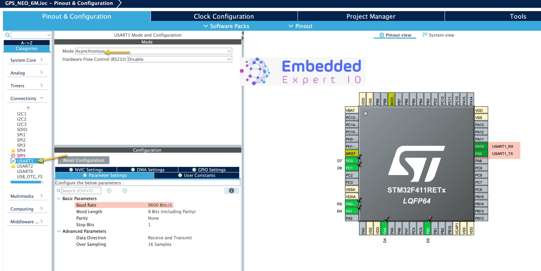This screenshot has height=271, width=541.
Task: Switch peripheral list to A->Z sorting
Action: click(x=26, y=42)
